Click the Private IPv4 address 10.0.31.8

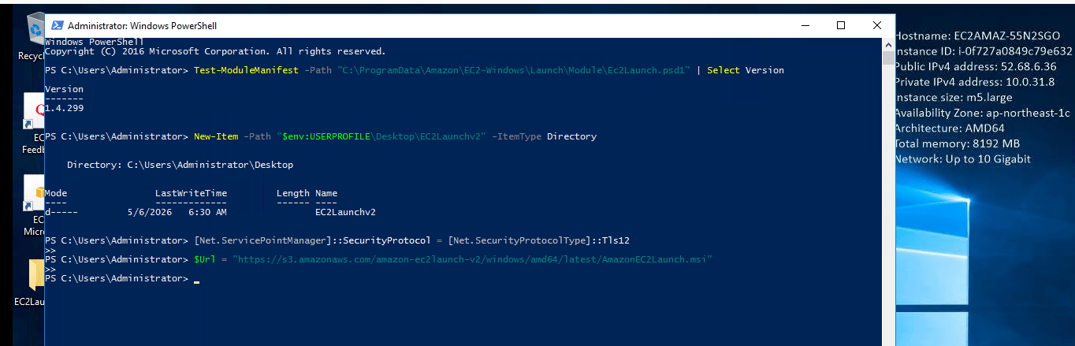click(974, 82)
